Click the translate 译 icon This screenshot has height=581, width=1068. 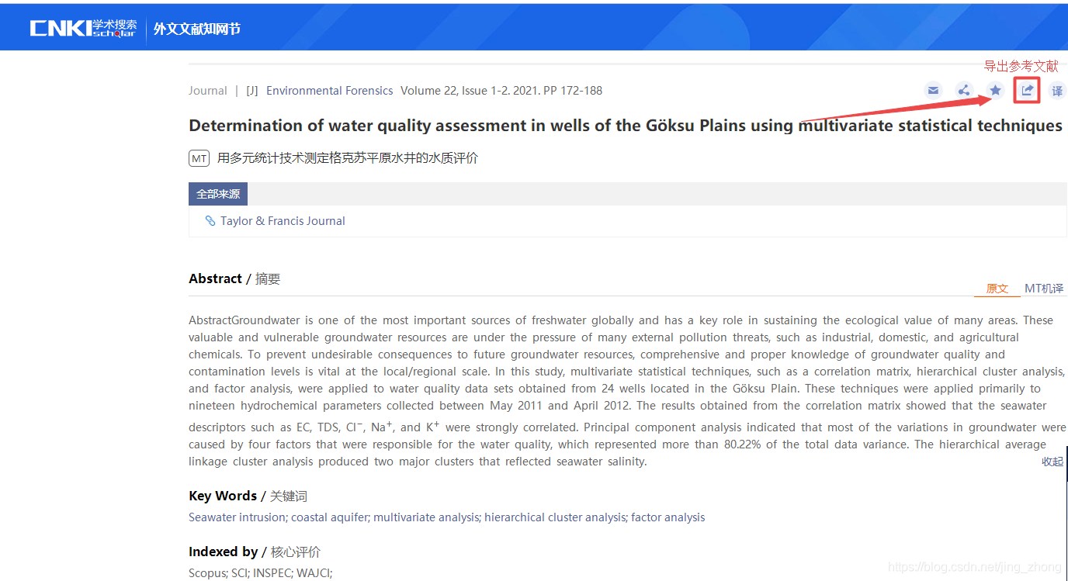1057,91
